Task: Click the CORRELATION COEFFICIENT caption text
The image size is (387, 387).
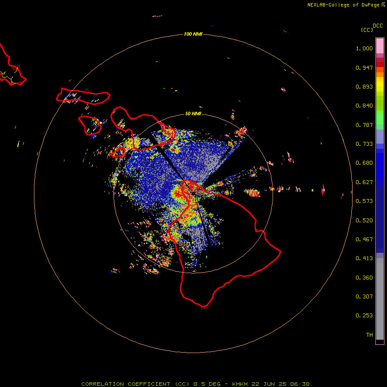Action: coord(126,384)
